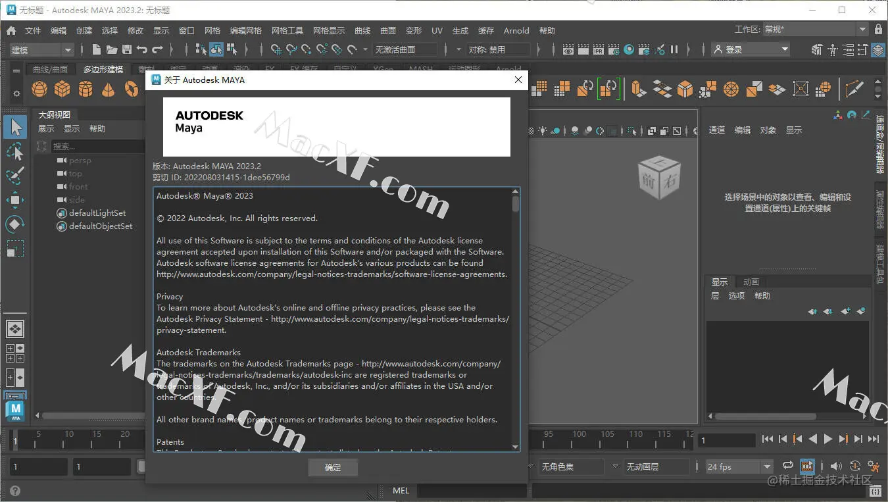Play forward using the playback play button
Viewport: 888px width, 502px height.
tap(828, 439)
